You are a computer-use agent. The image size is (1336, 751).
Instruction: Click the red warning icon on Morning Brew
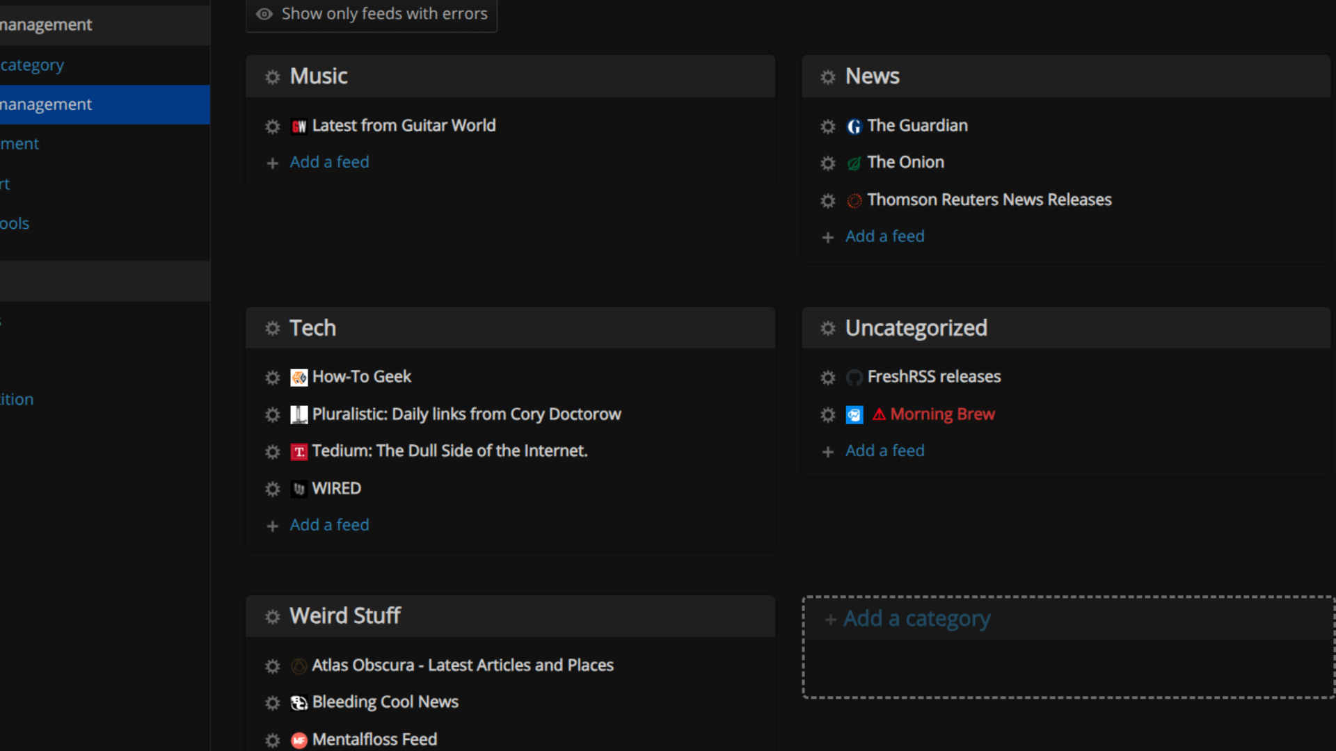[879, 414]
